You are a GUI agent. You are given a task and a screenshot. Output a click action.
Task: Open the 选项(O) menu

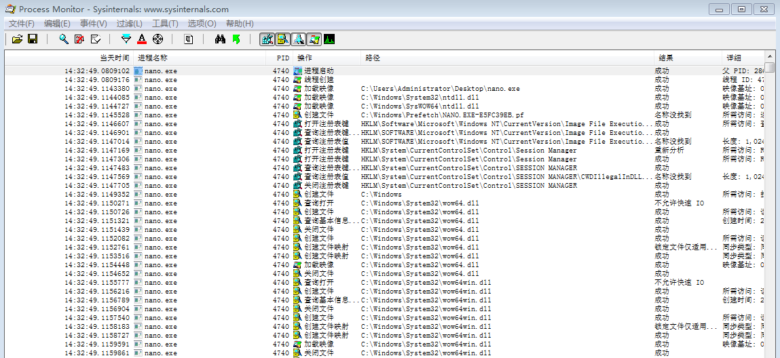(x=202, y=23)
